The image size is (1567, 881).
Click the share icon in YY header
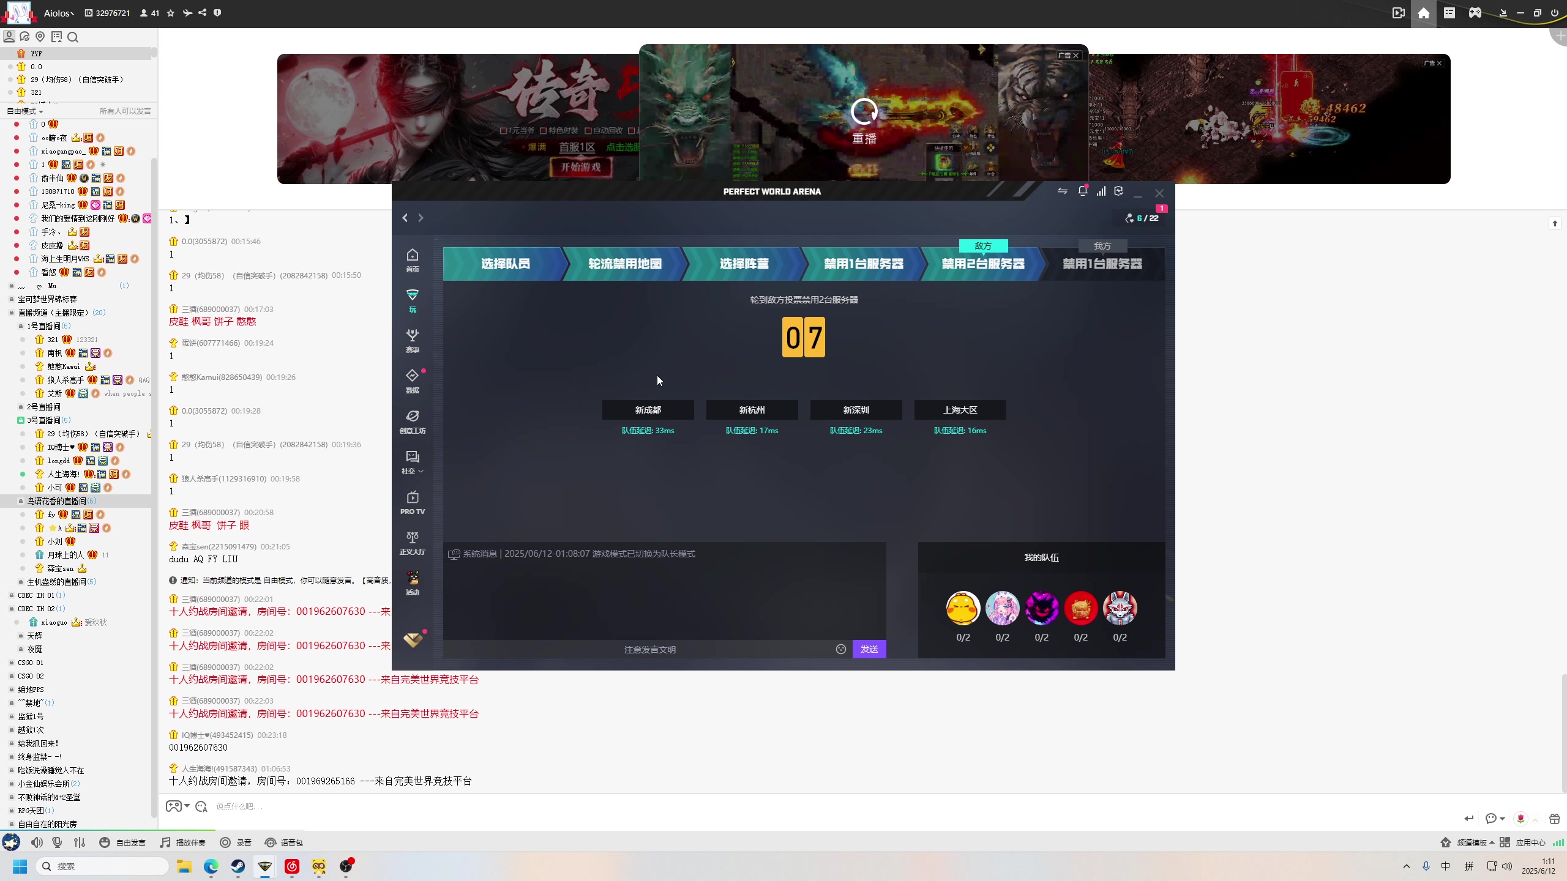click(x=203, y=12)
